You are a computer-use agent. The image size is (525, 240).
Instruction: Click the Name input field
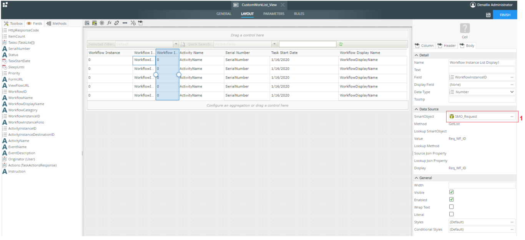coord(482,62)
